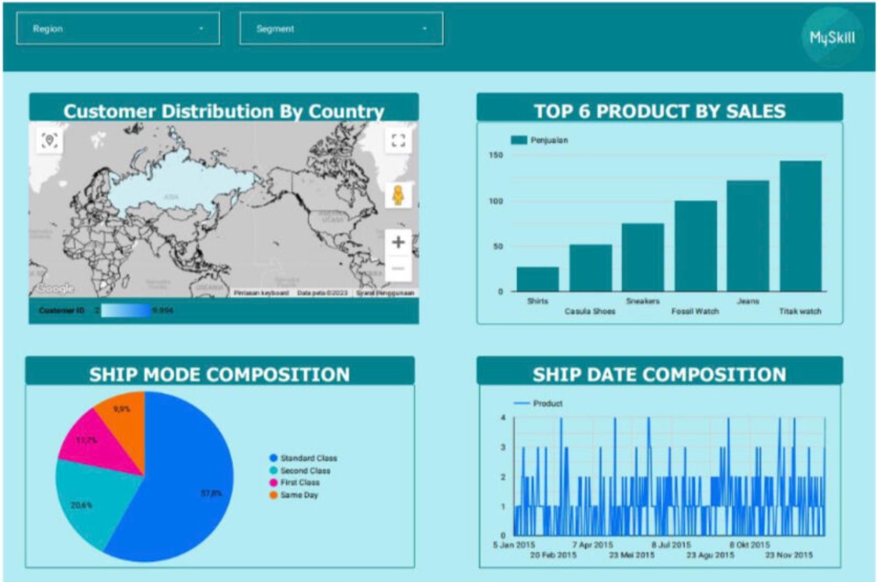Click SHIP DATE COMPOSITION title
Screen dimensions: 877x582
pos(660,374)
